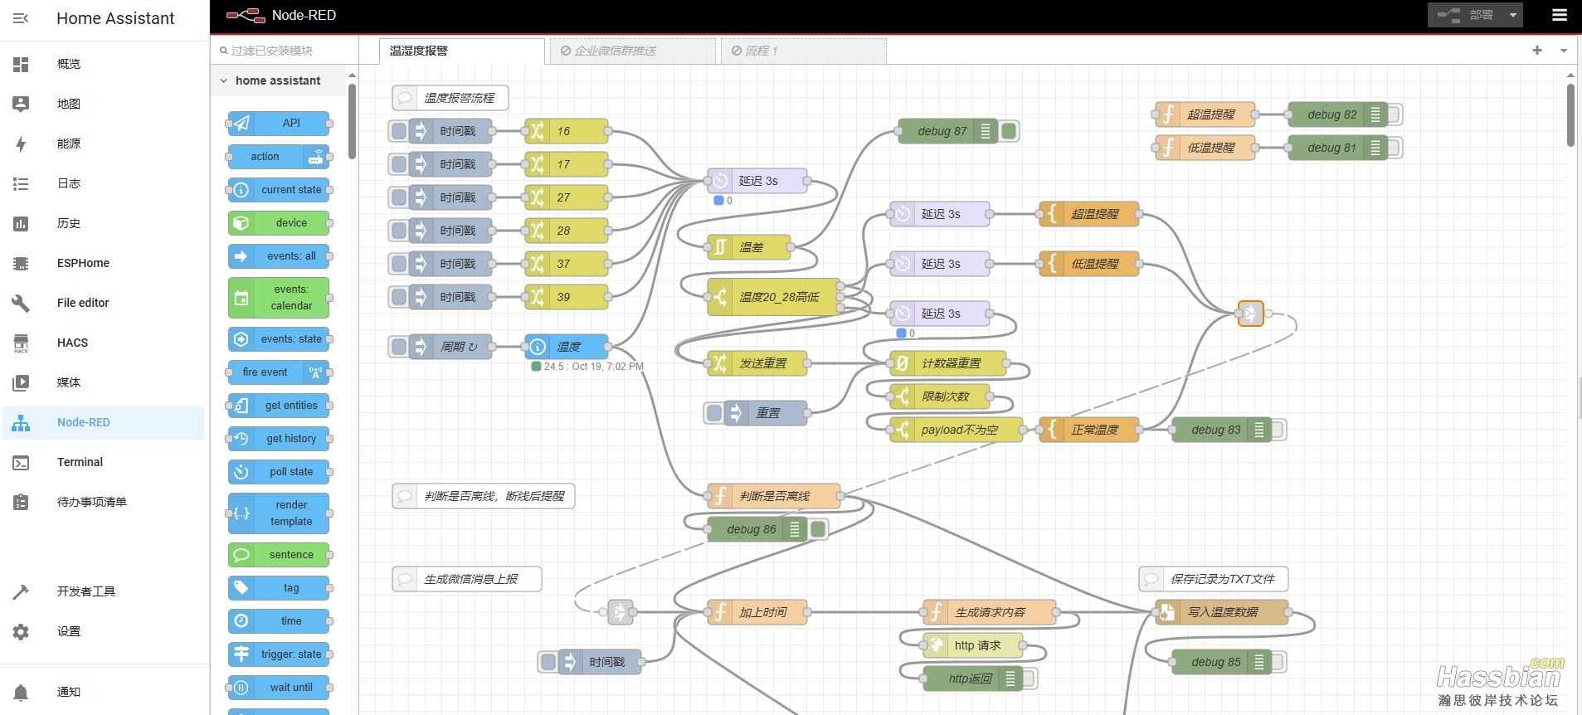This screenshot has height=715, width=1582.
Task: Open the 历史 history chart icon
Action: coord(21,223)
